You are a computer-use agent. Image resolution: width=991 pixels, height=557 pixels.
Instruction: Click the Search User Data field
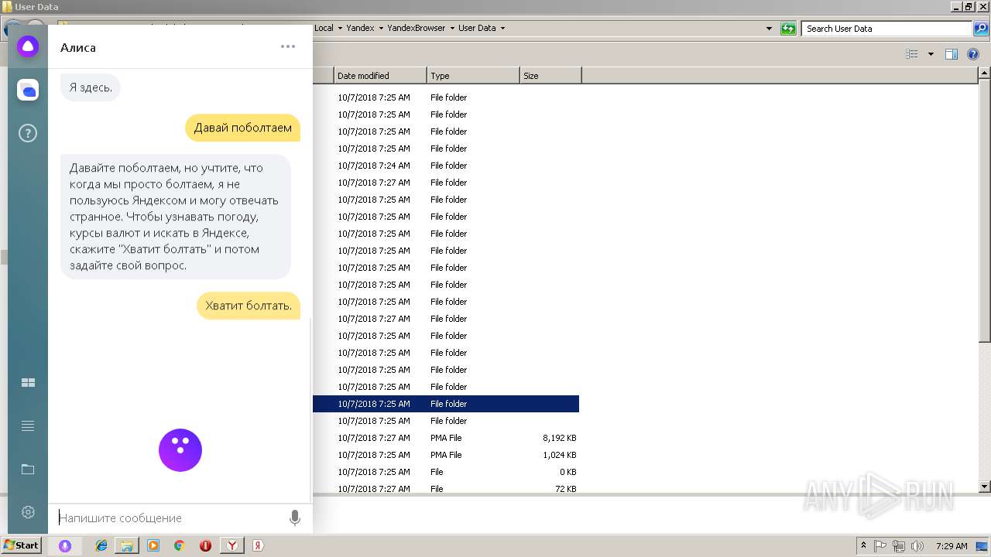(886, 29)
